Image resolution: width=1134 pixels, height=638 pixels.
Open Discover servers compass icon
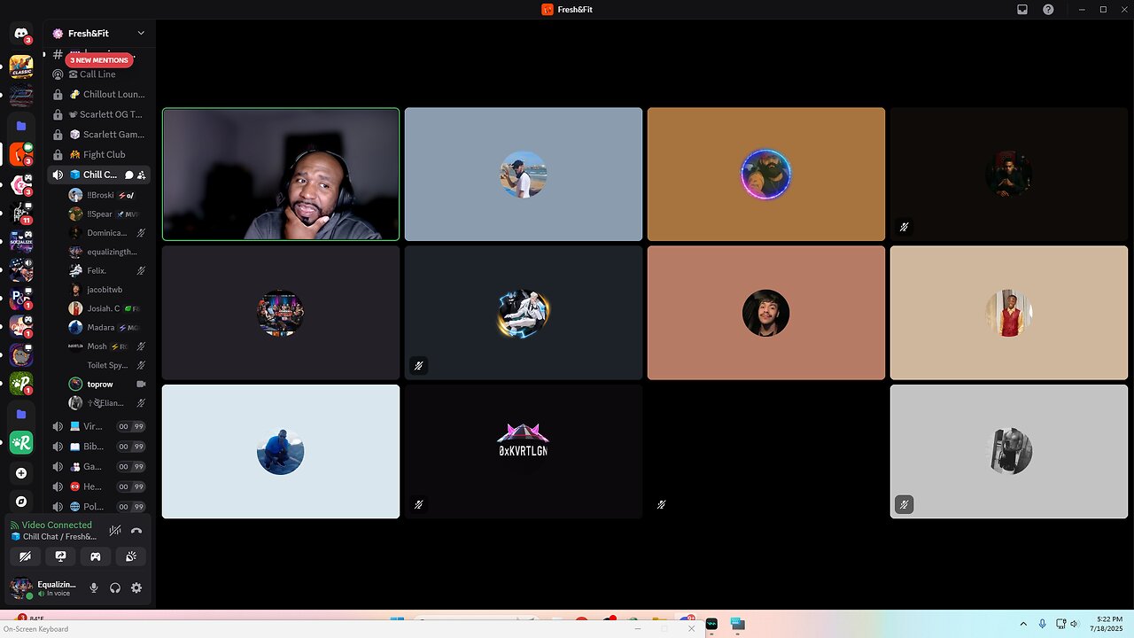[x=21, y=502]
